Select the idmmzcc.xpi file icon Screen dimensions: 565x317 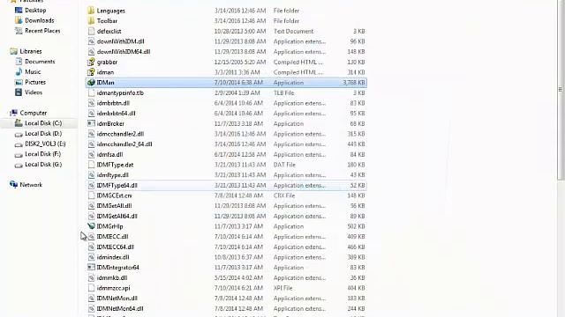tap(91, 288)
